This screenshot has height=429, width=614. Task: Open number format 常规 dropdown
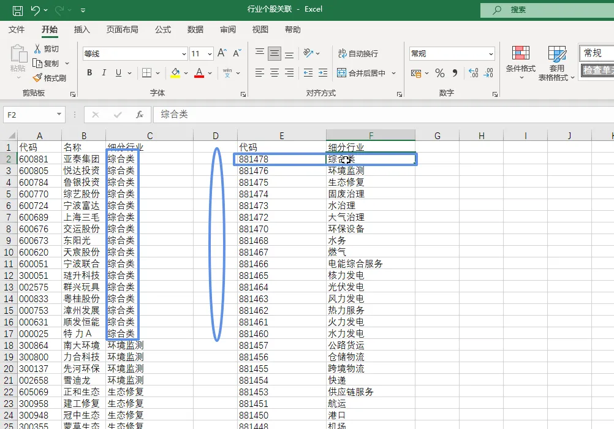pyautogui.click(x=491, y=54)
